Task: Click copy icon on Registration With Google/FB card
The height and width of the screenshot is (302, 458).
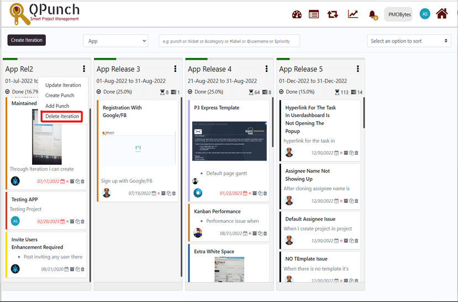Action: 169,194
